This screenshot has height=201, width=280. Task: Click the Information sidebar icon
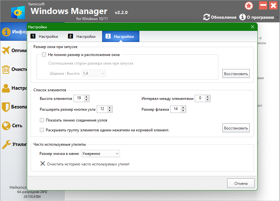point(6,32)
